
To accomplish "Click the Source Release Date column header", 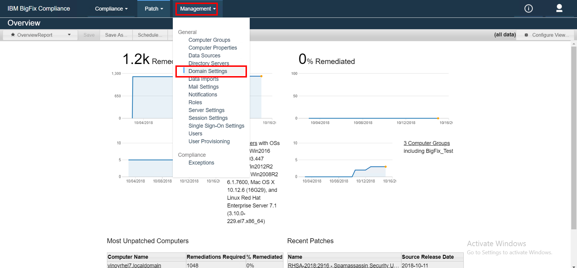I will 432,257.
